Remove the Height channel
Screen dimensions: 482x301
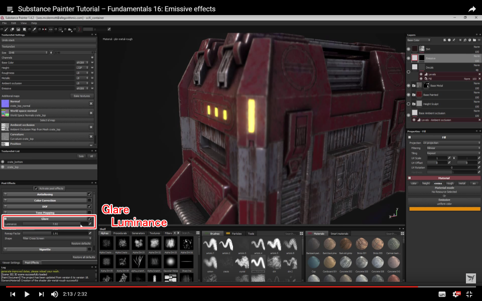tap(92, 68)
